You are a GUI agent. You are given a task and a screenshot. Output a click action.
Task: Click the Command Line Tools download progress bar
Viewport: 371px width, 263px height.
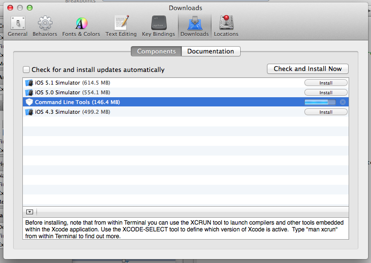tap(320, 102)
